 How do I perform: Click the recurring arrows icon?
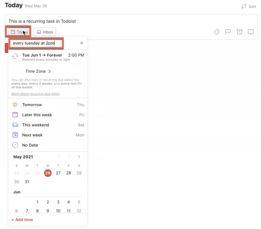[15, 56]
